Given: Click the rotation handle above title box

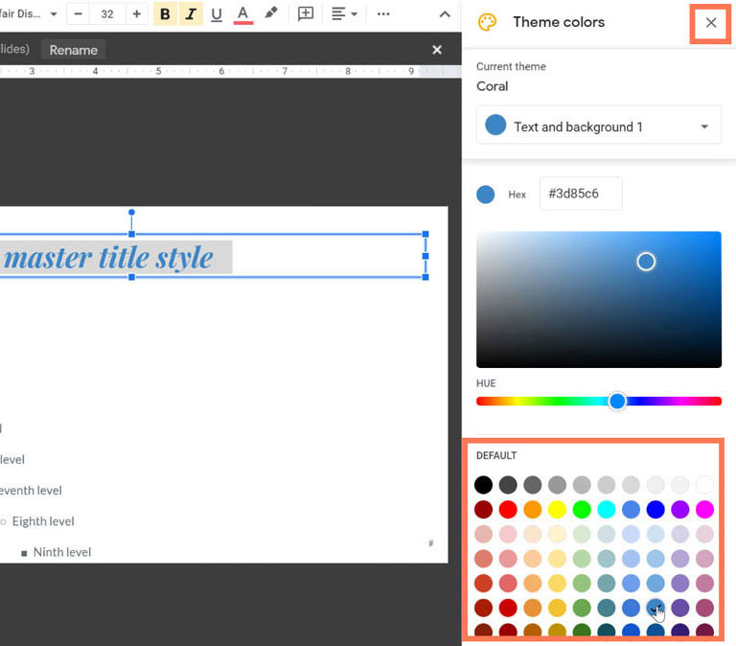Looking at the screenshot, I should coord(131,212).
